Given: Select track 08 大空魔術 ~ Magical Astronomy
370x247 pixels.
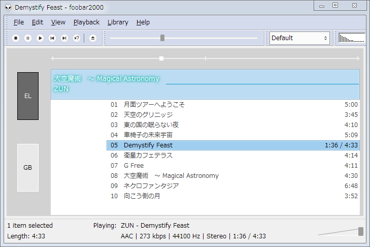Looking at the screenshot, I should 233,176.
